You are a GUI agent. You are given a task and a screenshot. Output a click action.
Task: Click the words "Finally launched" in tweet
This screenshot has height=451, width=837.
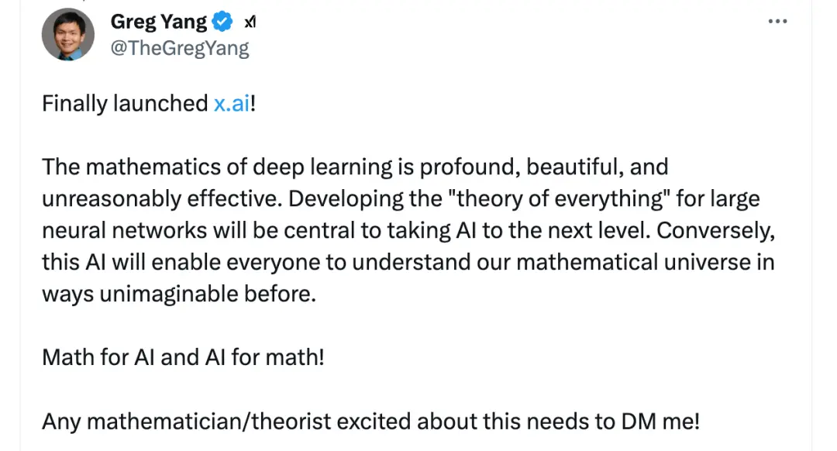point(124,104)
